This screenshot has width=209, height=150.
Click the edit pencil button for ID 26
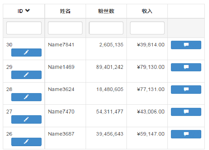pyautogui.click(x=26, y=142)
